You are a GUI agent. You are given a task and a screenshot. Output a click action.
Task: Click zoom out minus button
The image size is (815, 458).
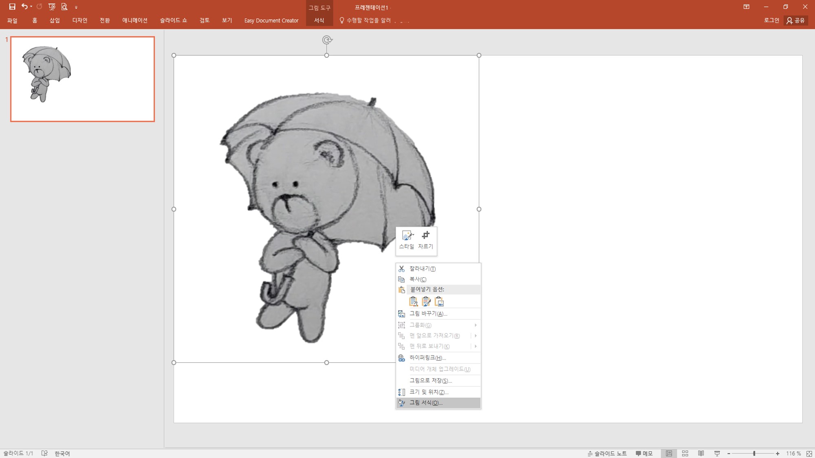point(729,454)
